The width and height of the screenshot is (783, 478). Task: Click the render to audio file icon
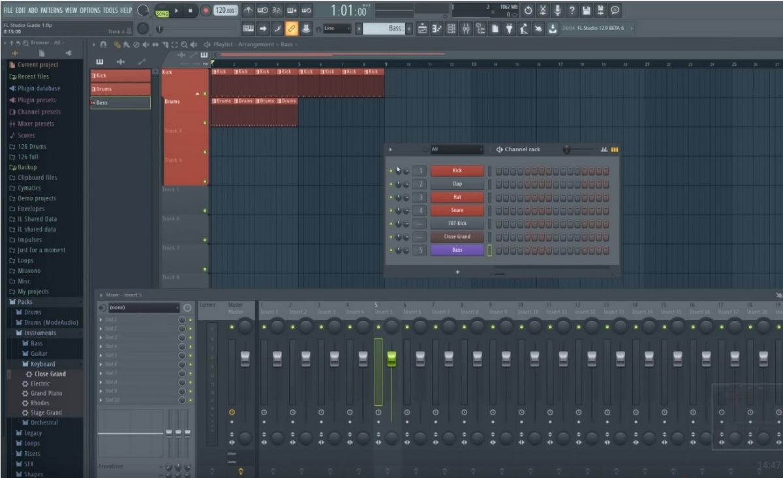coord(600,10)
